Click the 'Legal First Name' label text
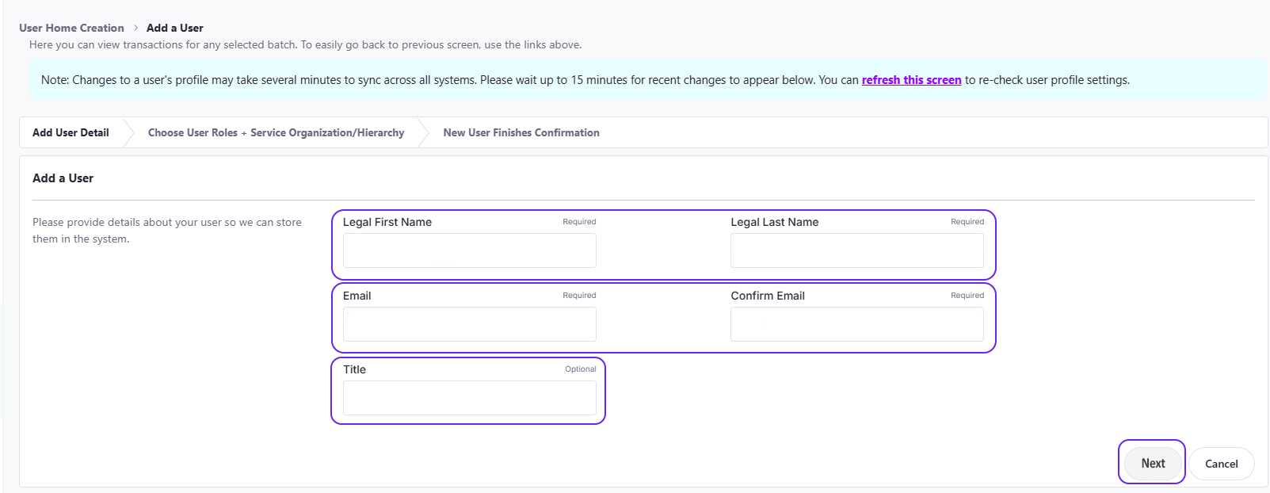This screenshot has width=1270, height=493. point(387,222)
